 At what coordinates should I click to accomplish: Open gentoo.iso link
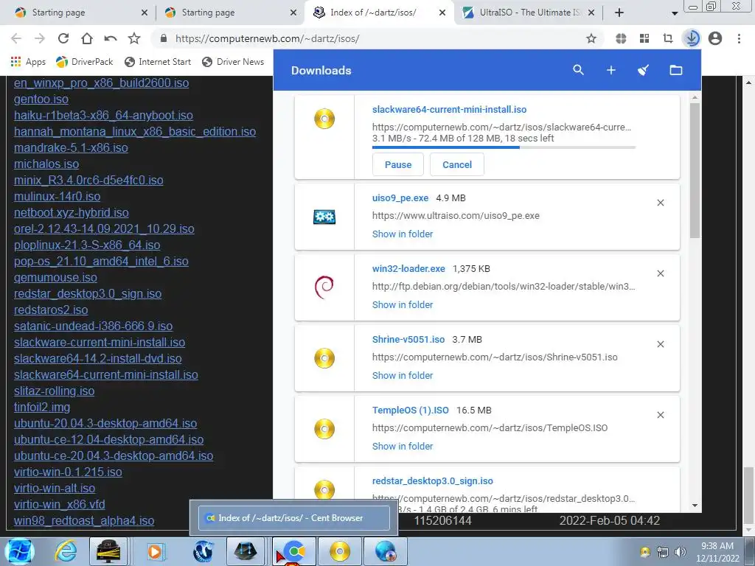(41, 99)
